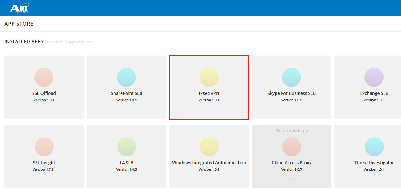Click Version 4.7.14 under SSL Insight
Viewport: 401px width, 190px height.
point(44,169)
